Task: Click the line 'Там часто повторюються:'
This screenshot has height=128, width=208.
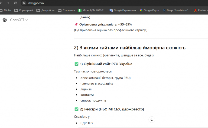Action: point(93,72)
